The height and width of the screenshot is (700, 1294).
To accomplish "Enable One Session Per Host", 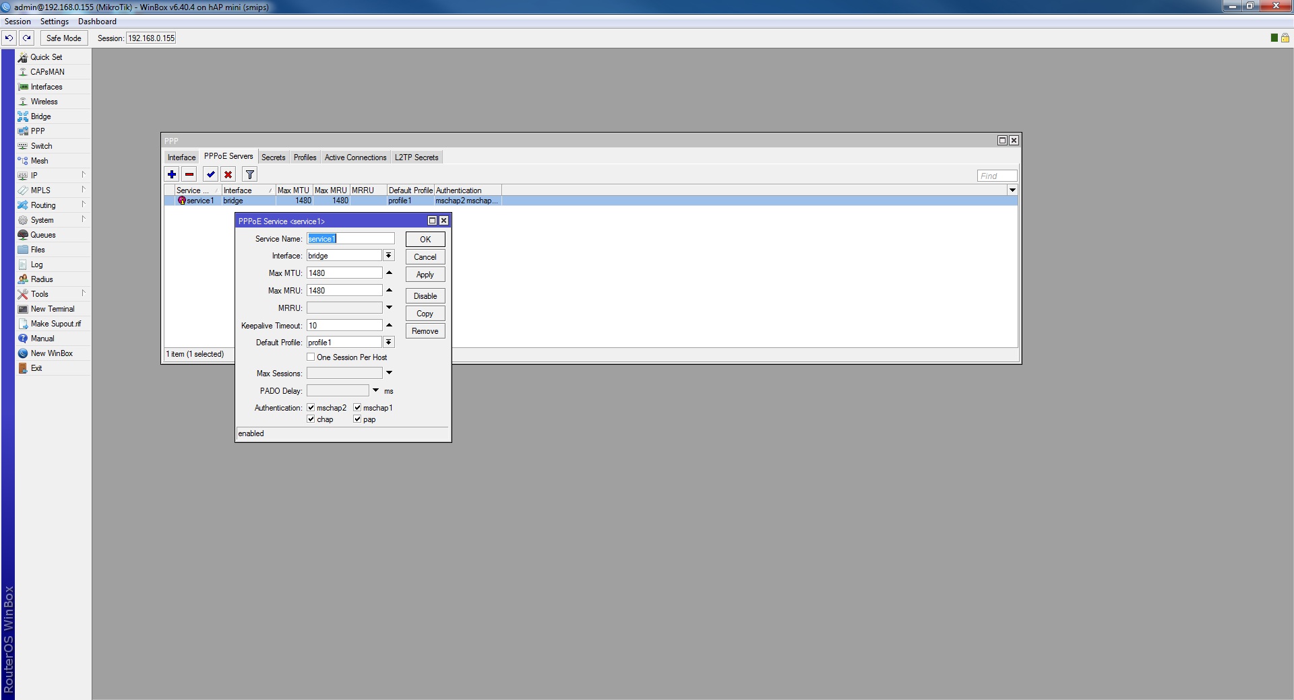I will pos(311,357).
